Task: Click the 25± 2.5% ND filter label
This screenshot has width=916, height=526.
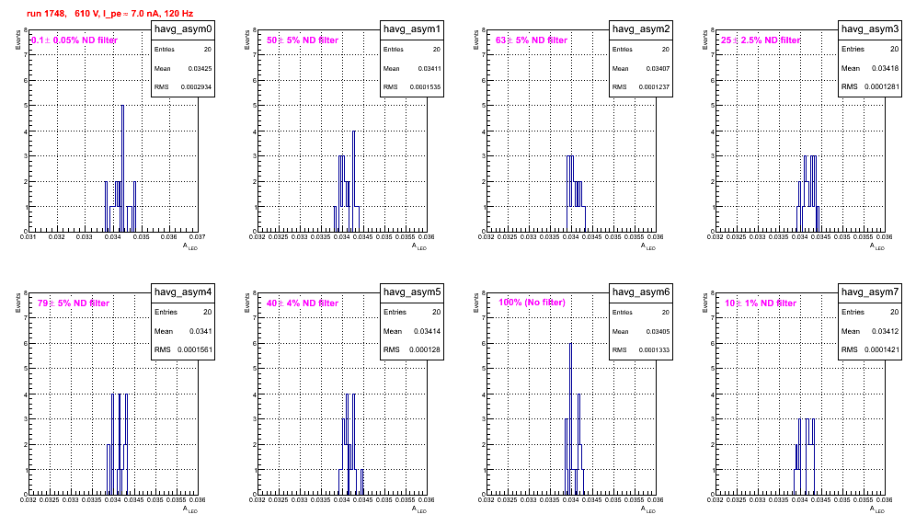Action: tap(761, 40)
